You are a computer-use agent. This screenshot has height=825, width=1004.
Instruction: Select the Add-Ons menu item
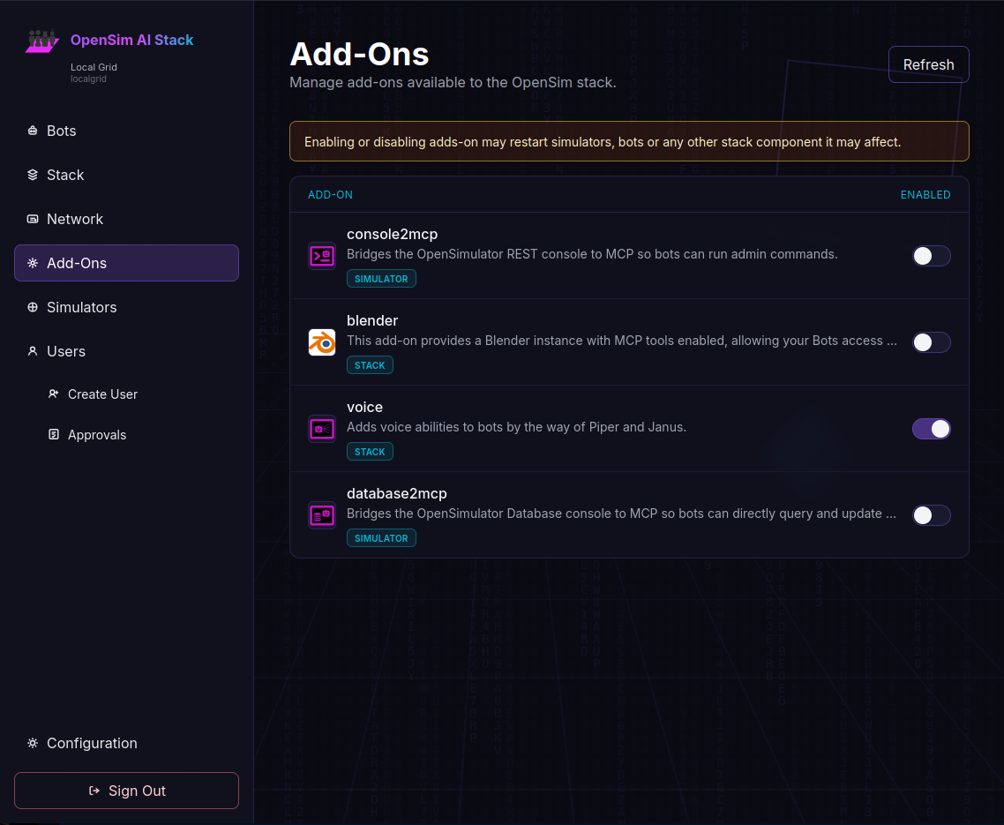(x=126, y=263)
